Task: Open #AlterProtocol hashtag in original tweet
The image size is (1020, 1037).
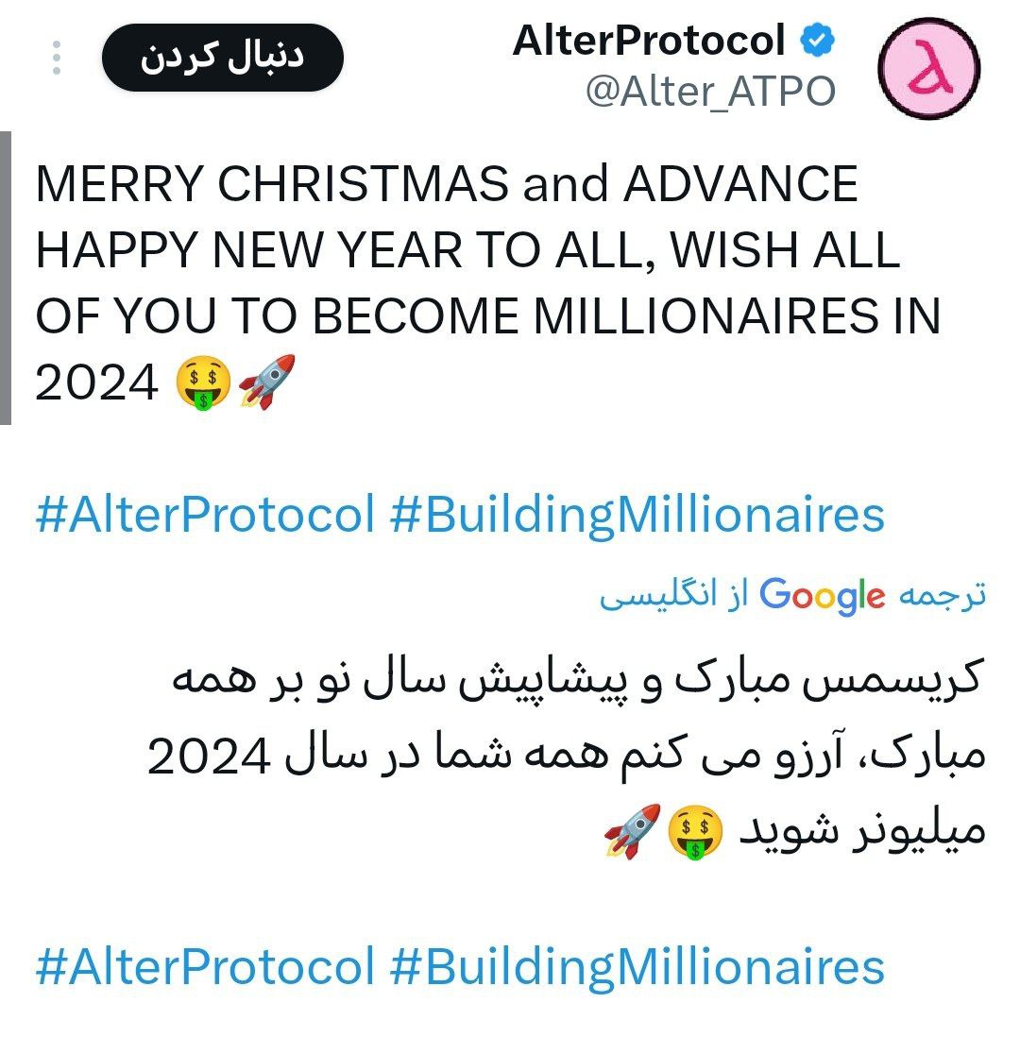Action: [206, 515]
